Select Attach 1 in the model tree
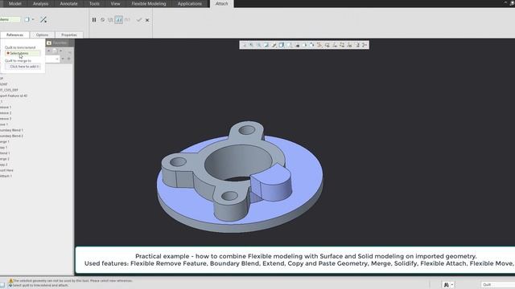Screen dimensions: 515x289 [x=6, y=176]
